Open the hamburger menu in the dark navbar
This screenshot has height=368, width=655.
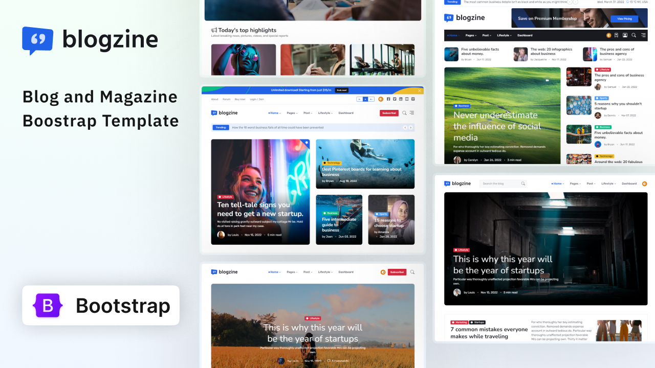click(x=642, y=35)
